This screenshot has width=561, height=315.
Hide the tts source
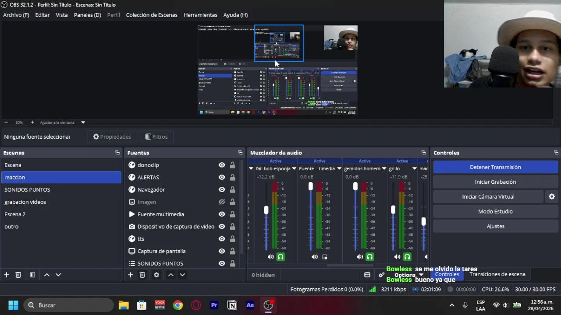click(x=222, y=239)
